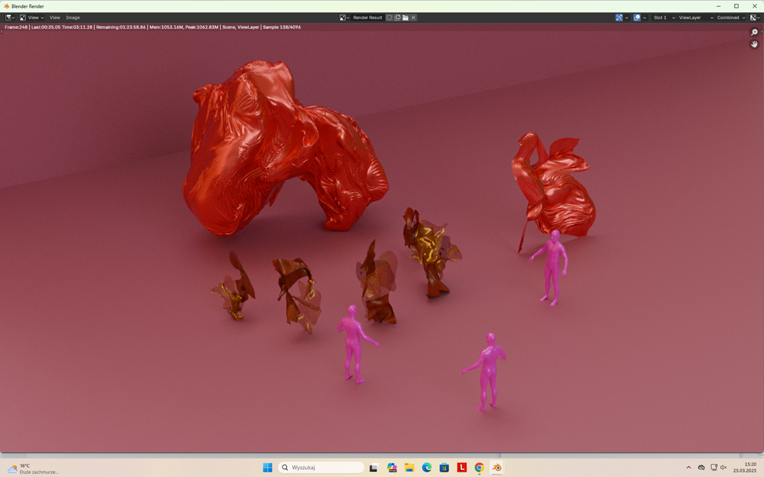
Task: Click the fake user shield icon
Action: (x=389, y=18)
